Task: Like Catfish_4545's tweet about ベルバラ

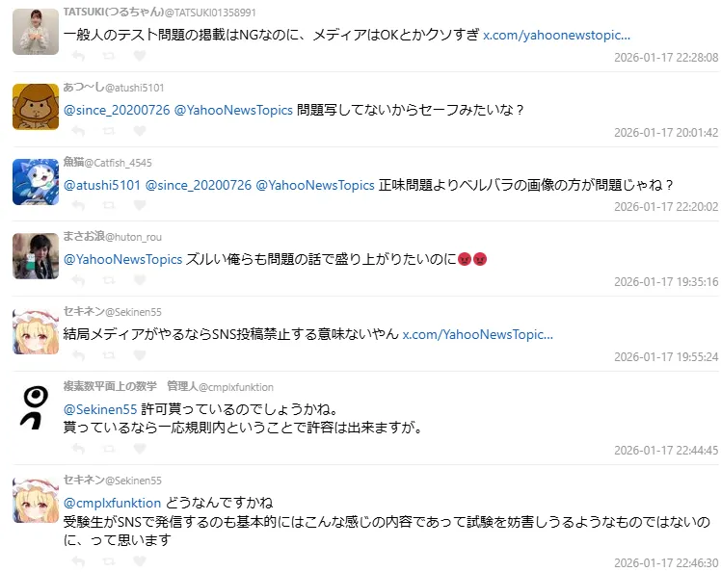Action: click(140, 205)
